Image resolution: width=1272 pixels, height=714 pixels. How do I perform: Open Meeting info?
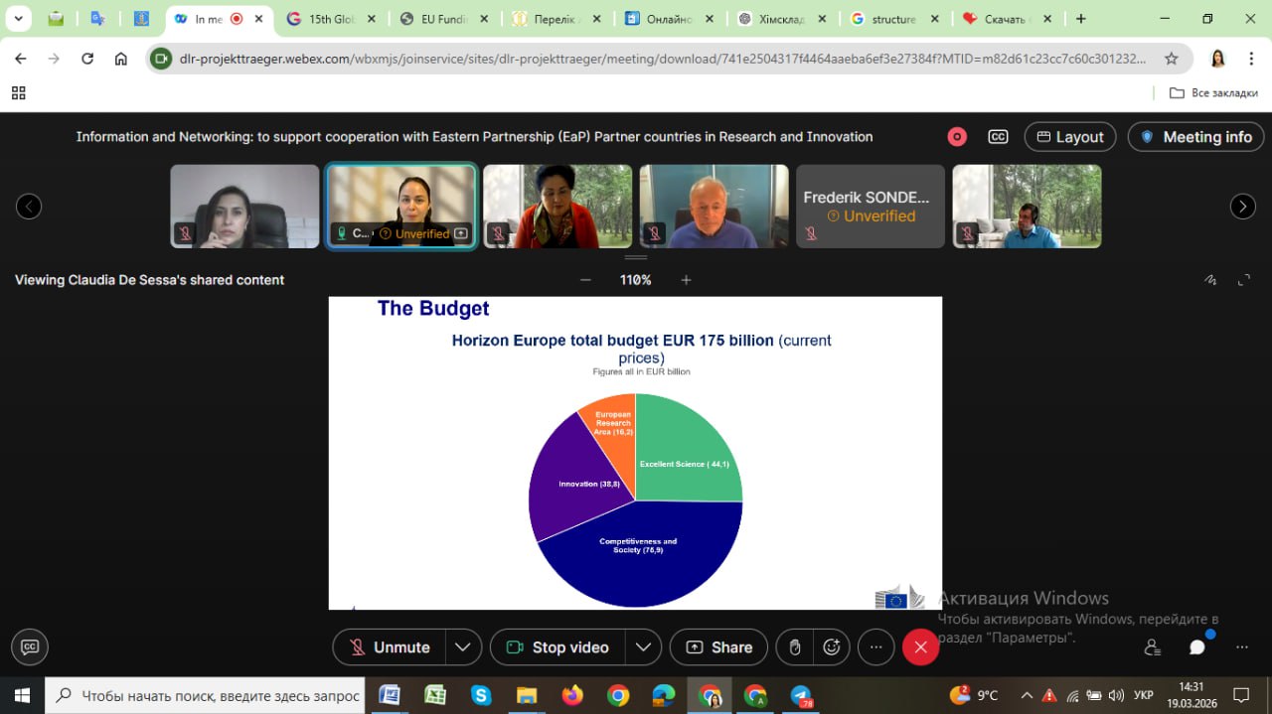pyautogui.click(x=1195, y=137)
